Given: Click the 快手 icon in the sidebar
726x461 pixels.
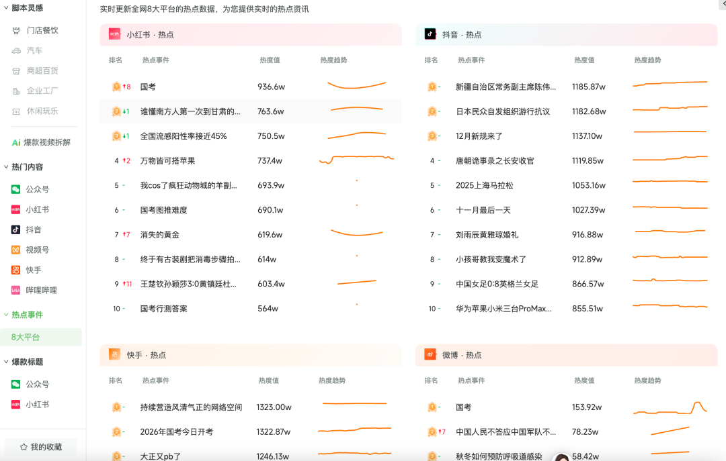Looking at the screenshot, I should point(15,270).
